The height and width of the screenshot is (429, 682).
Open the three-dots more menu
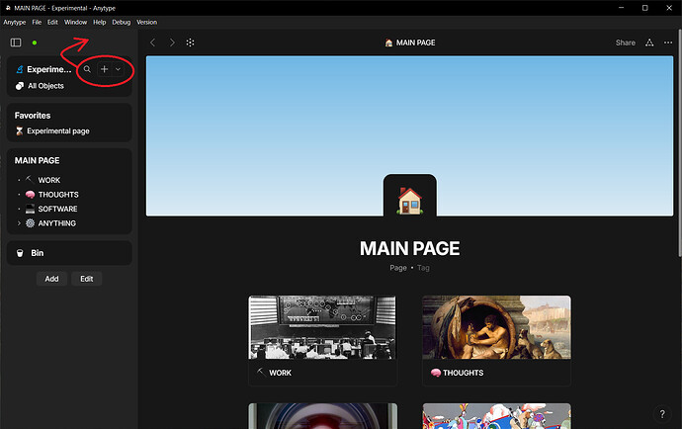click(x=668, y=43)
